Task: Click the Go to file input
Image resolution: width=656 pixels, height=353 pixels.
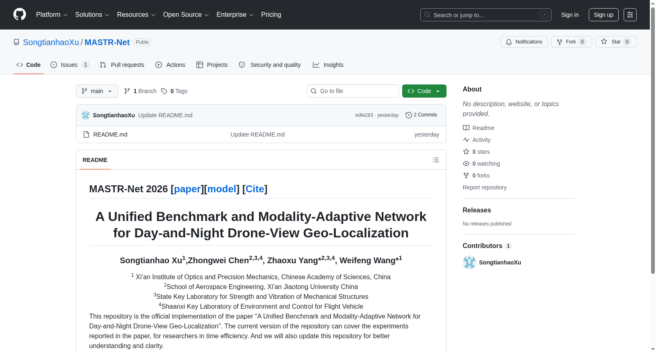Action: (x=353, y=91)
